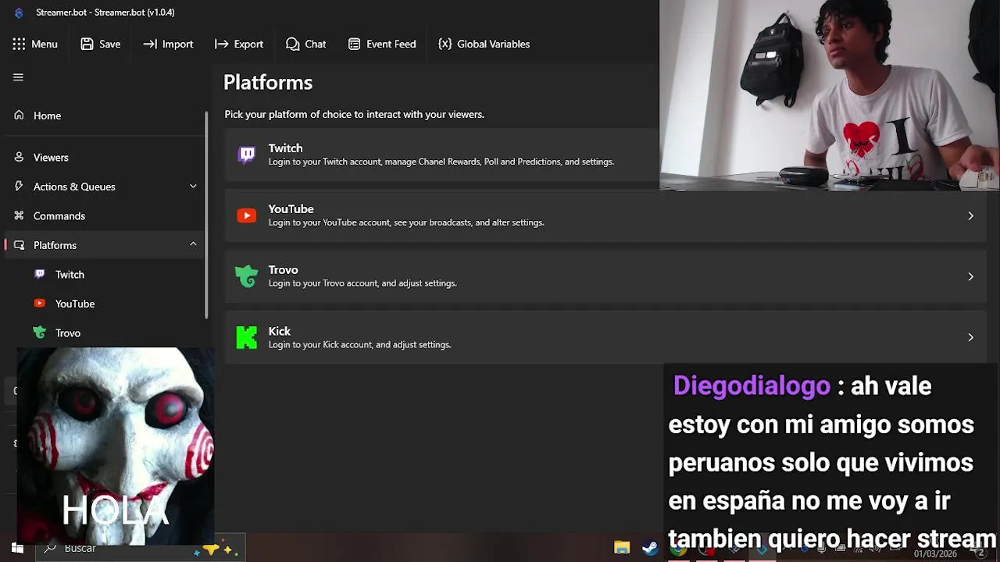Click the puppet mask overlay image
This screenshot has height=562, width=1000.
pyautogui.click(x=116, y=446)
